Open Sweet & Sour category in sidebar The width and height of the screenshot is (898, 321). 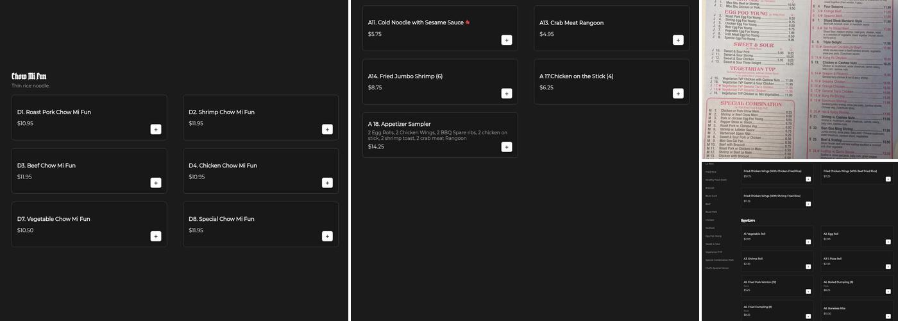tap(713, 244)
